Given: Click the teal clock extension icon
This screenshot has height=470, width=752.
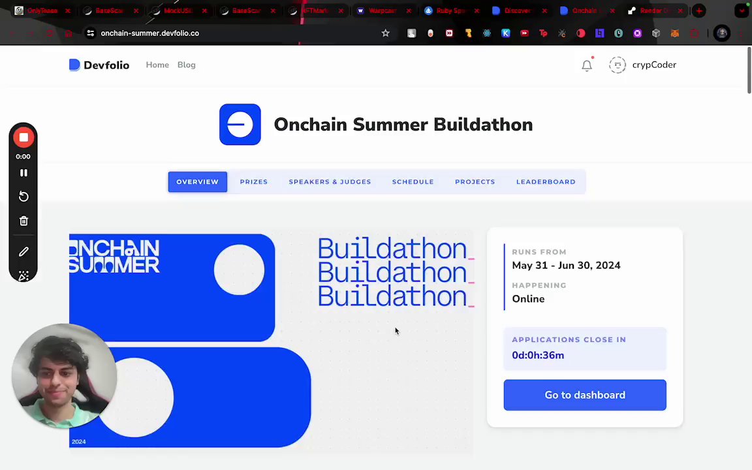Looking at the screenshot, I should pyautogui.click(x=619, y=33).
